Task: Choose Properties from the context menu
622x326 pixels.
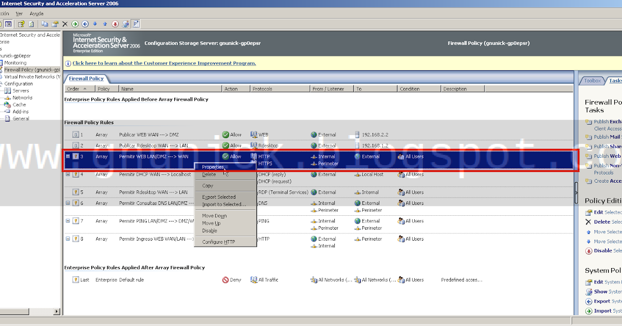Action: tap(225, 167)
